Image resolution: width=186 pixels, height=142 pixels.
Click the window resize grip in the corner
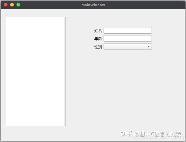[184, 140]
